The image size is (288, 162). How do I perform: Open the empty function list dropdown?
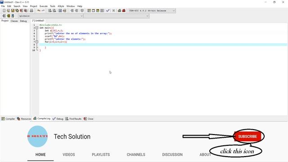click(x=117, y=16)
